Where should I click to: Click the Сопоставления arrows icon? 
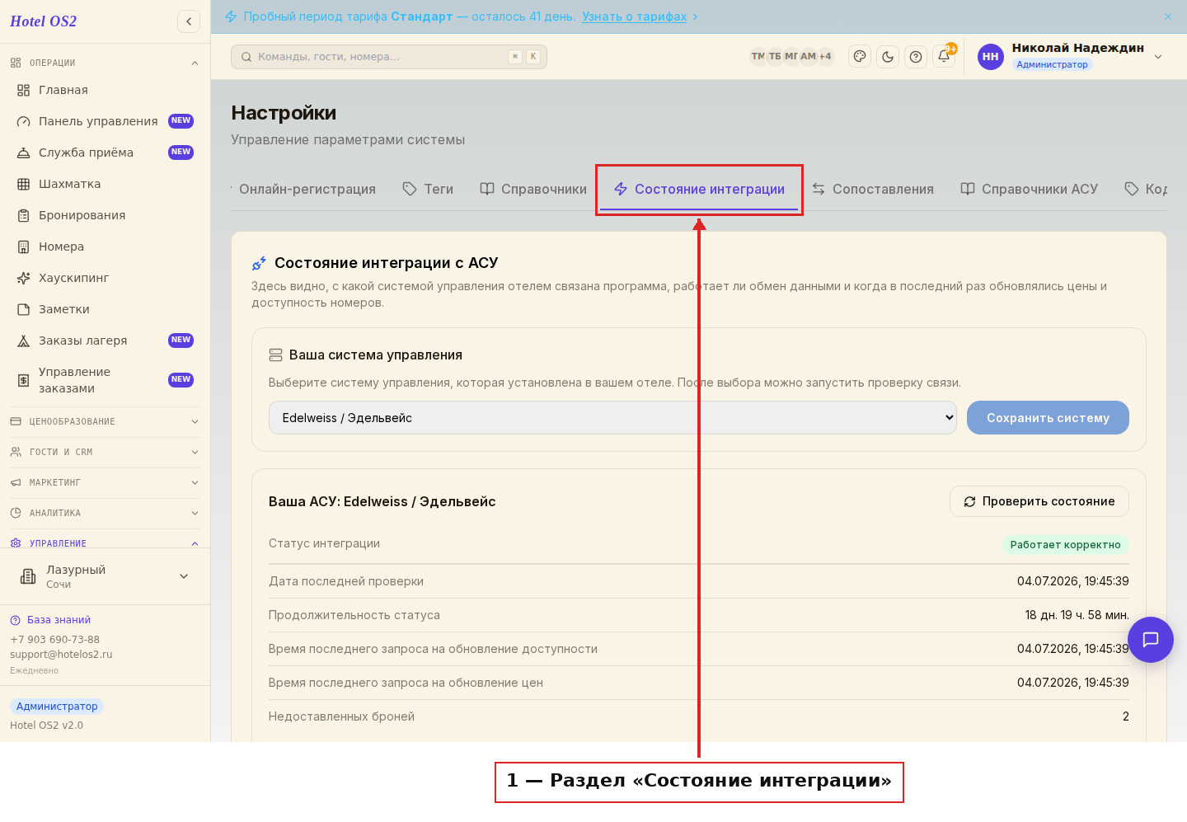pos(819,189)
